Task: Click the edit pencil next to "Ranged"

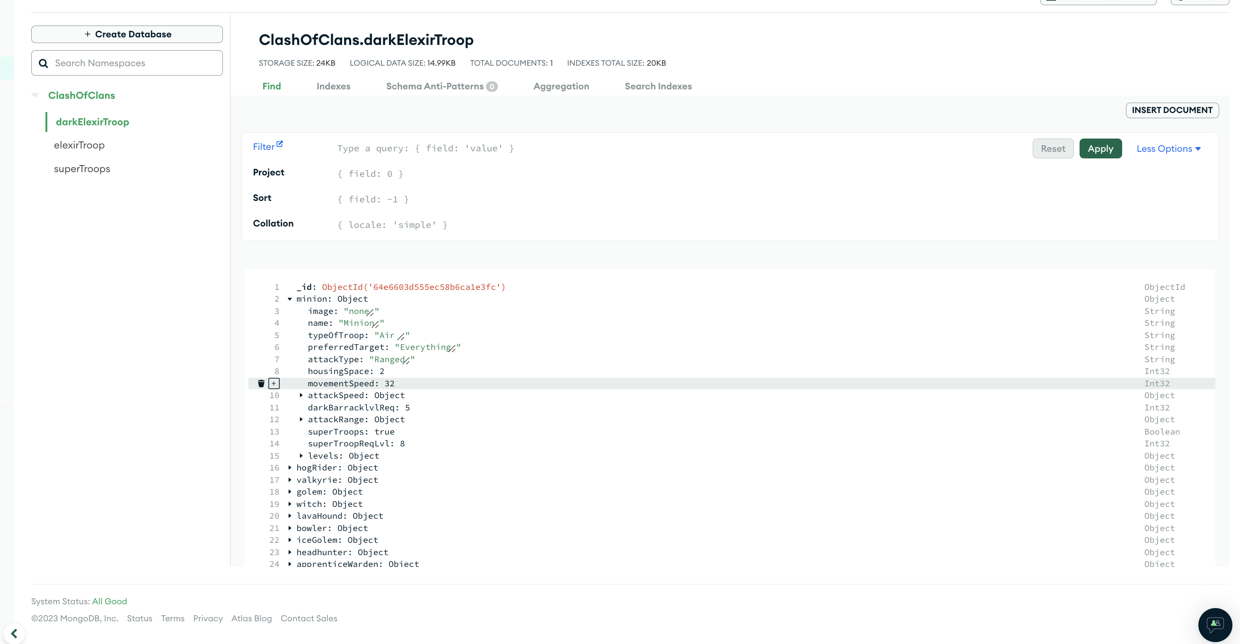Action: pyautogui.click(x=407, y=360)
